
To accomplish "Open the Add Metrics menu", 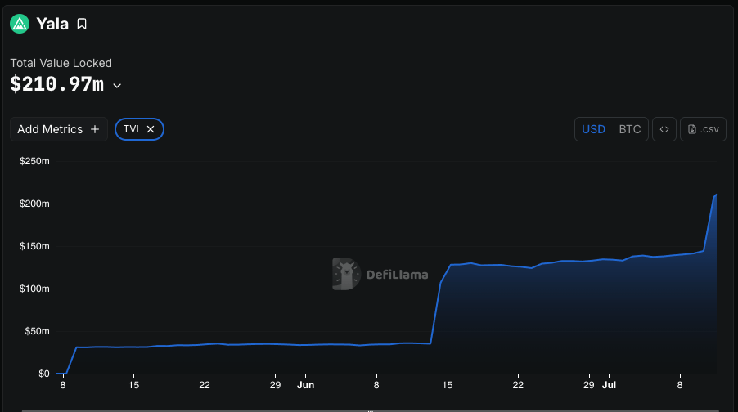I will [x=59, y=129].
